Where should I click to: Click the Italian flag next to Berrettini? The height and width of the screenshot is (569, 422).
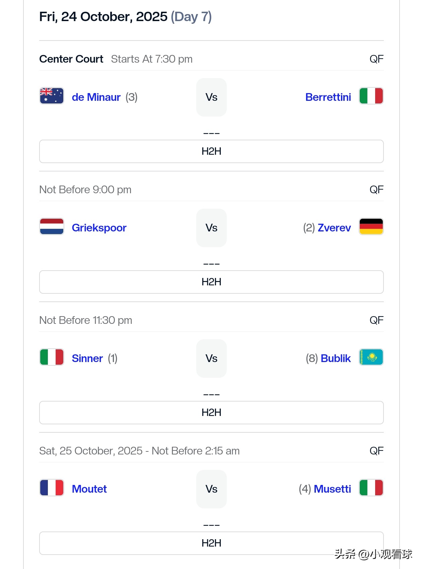pyautogui.click(x=371, y=96)
